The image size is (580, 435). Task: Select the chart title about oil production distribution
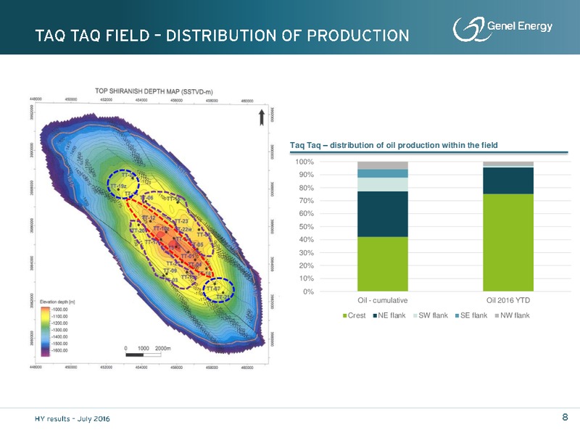(394, 145)
